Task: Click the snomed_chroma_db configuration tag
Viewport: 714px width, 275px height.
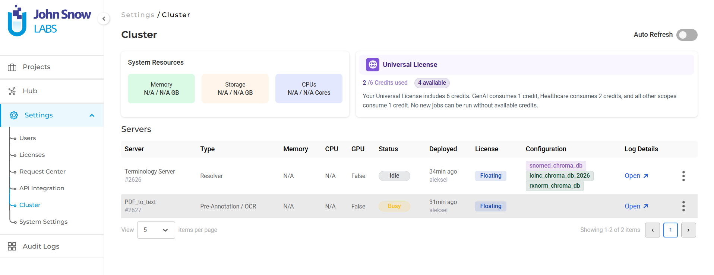Action: (x=555, y=166)
